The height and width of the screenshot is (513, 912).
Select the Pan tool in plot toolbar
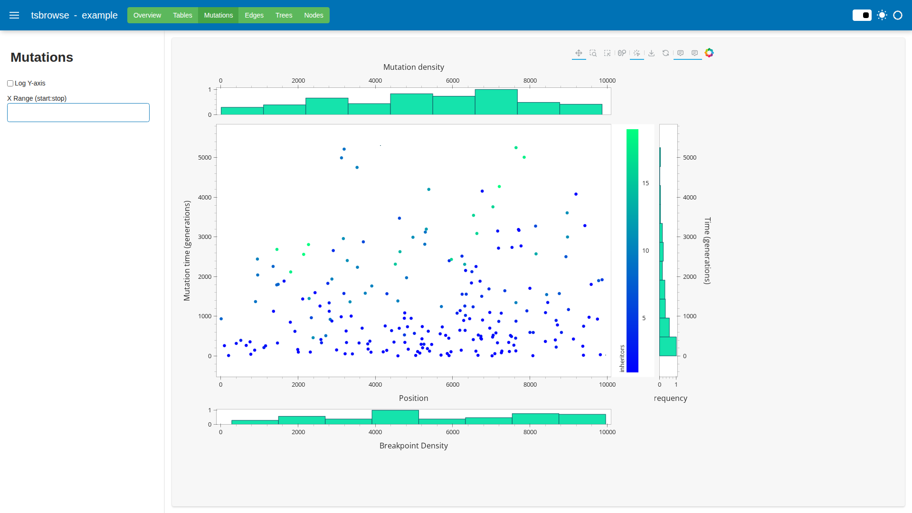tap(579, 53)
